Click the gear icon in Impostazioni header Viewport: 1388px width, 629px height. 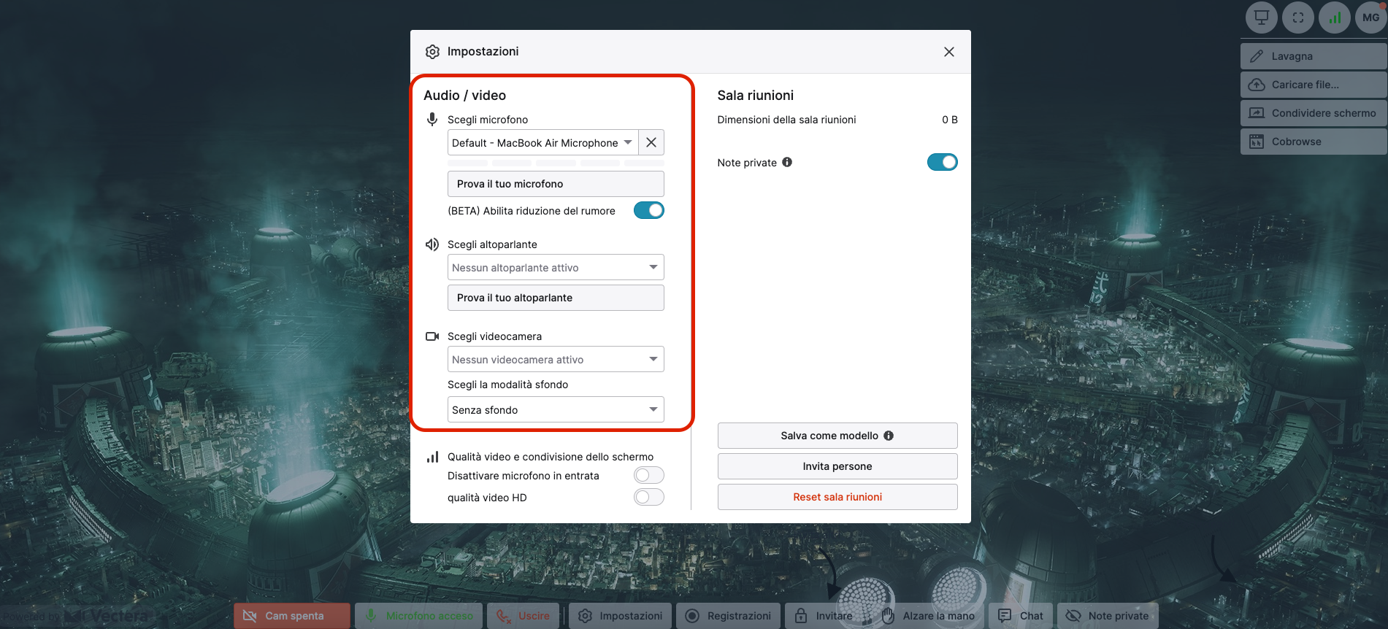coord(432,52)
